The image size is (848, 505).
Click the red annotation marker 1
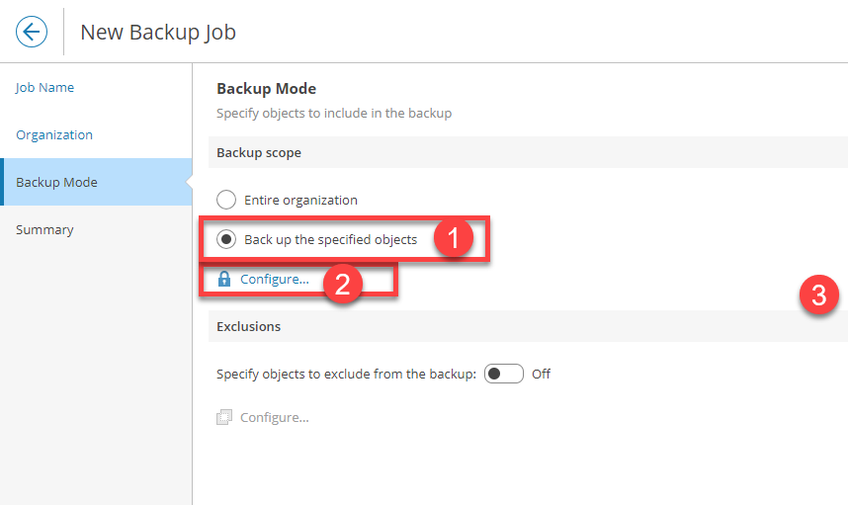tap(454, 239)
